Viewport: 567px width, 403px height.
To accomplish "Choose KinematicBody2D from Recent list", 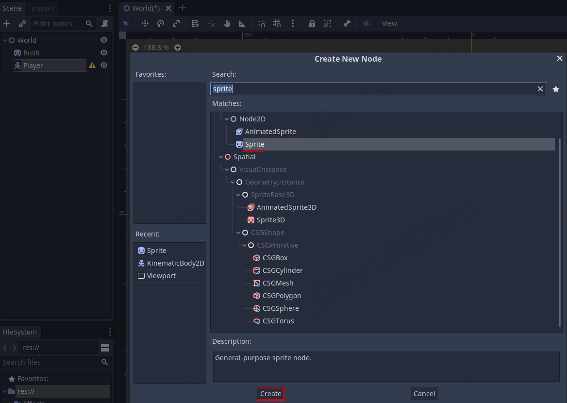I will click(170, 263).
